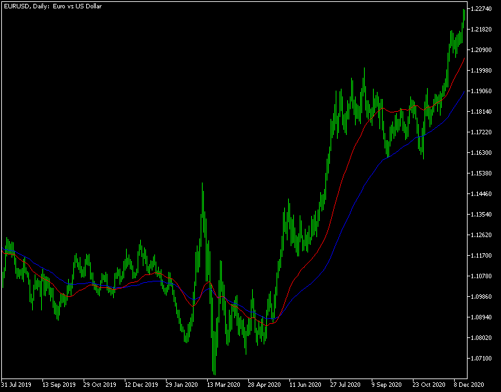Select the 13 Mar 2020 date label
The image size is (501, 392).
(224, 386)
